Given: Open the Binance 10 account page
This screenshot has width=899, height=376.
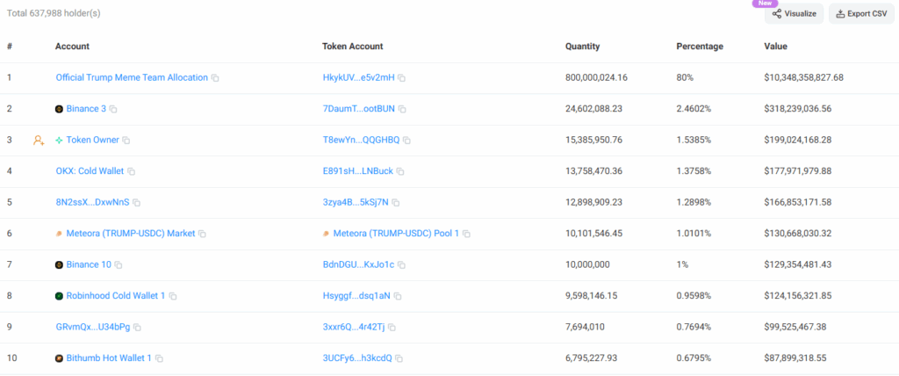Looking at the screenshot, I should (x=89, y=264).
